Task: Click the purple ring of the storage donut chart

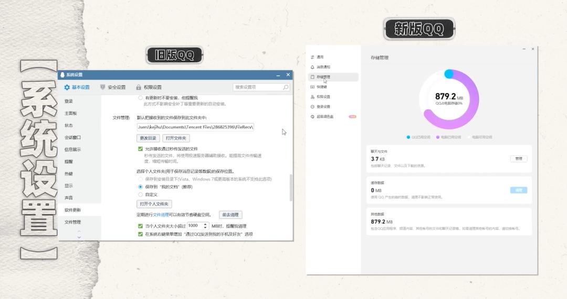Action: [x=474, y=99]
